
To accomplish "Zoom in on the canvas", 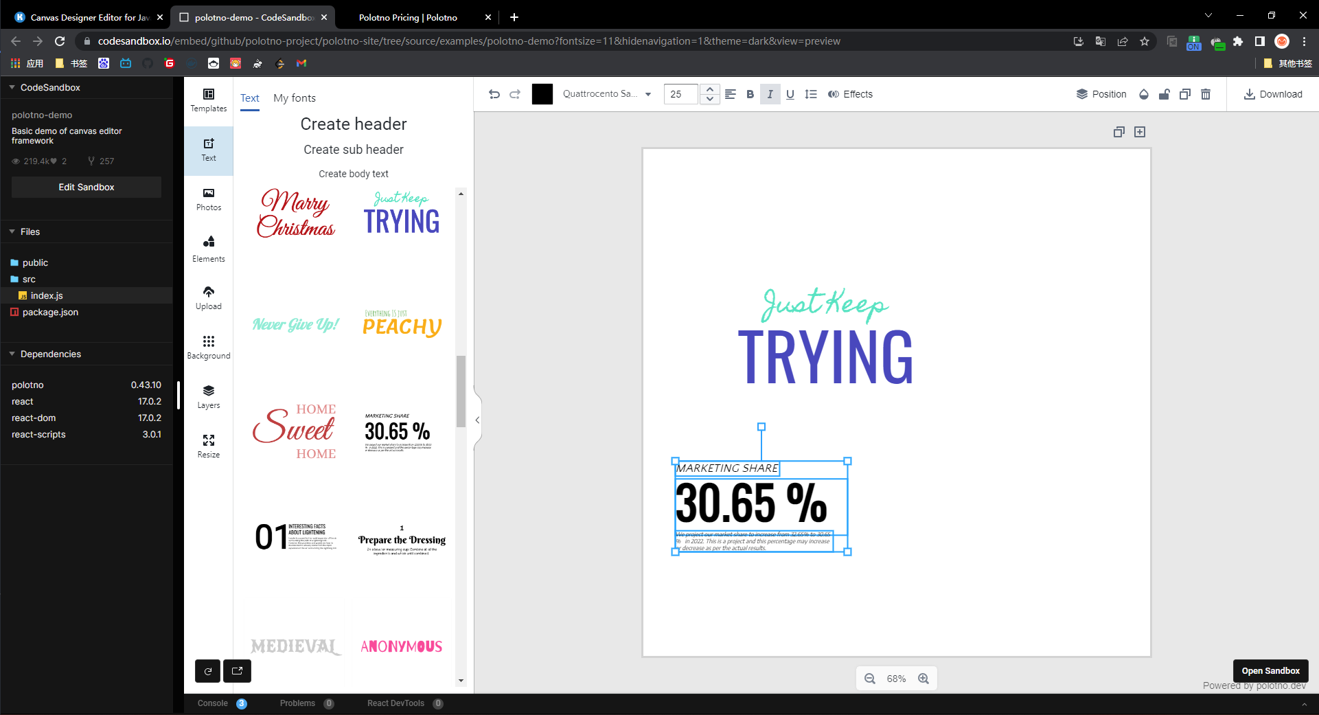I will 924,679.
